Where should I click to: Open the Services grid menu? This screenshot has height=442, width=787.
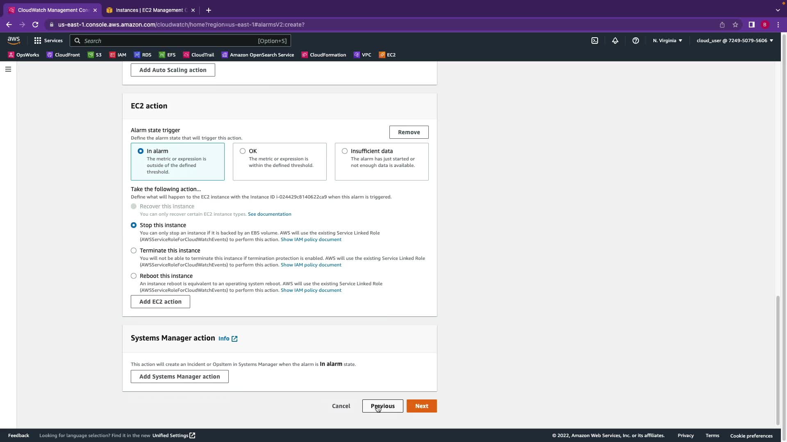[48, 41]
